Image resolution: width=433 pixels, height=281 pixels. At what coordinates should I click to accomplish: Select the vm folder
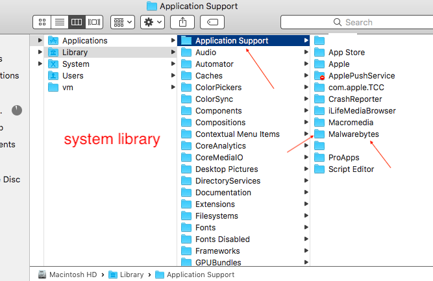pos(110,88)
